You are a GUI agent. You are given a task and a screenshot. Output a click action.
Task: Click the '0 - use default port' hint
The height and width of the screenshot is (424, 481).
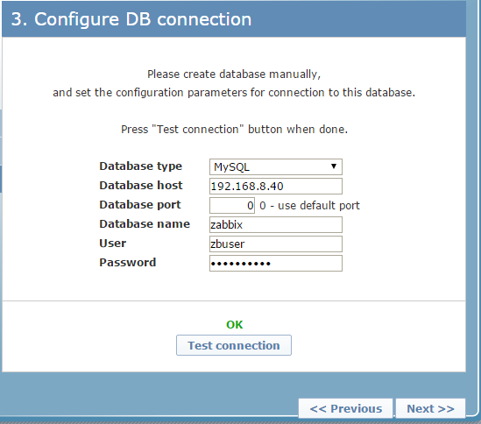pyautogui.click(x=309, y=206)
